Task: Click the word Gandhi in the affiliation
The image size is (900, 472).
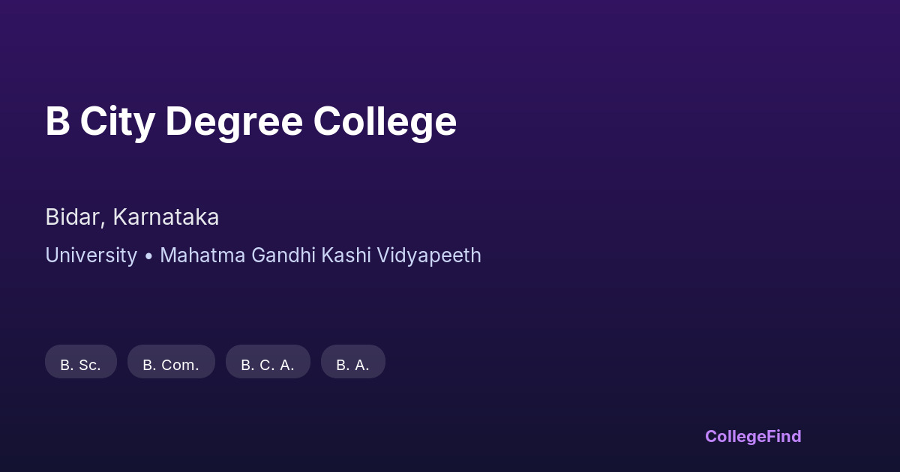Action: pos(283,255)
